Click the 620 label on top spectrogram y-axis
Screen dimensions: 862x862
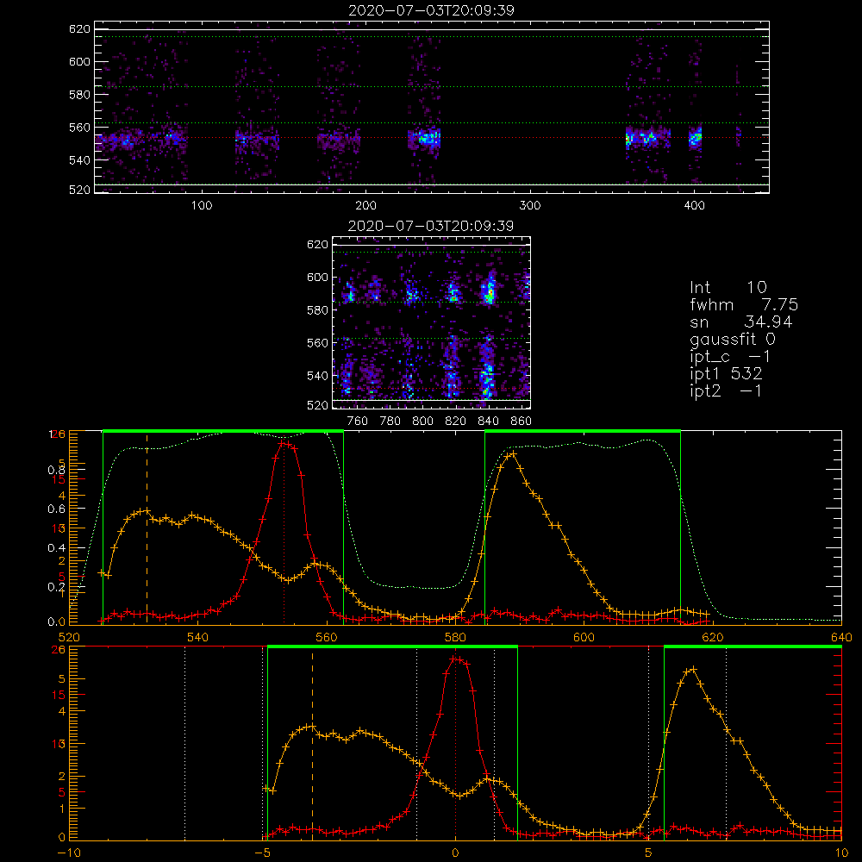tap(79, 28)
